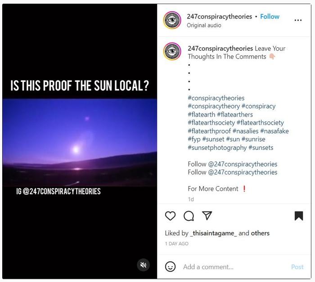The image size is (315, 282).
Task: Toggle the bookmark save icon
Action: pos(299,216)
